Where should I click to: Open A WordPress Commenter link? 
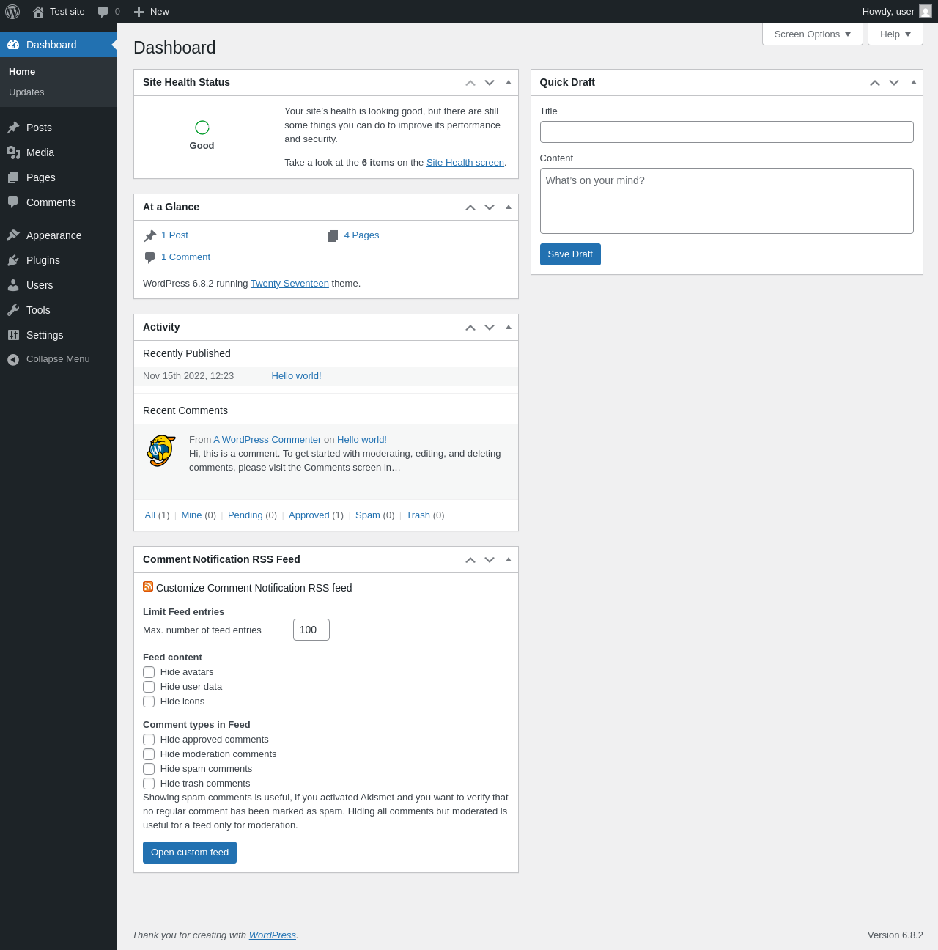(267, 440)
